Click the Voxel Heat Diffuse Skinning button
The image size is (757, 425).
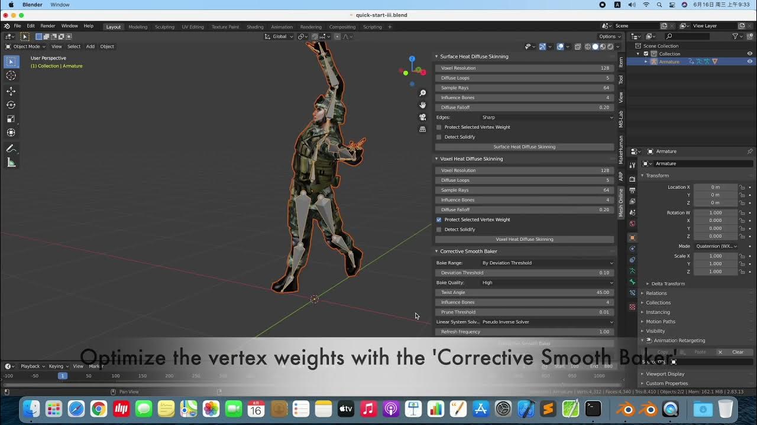525,240
